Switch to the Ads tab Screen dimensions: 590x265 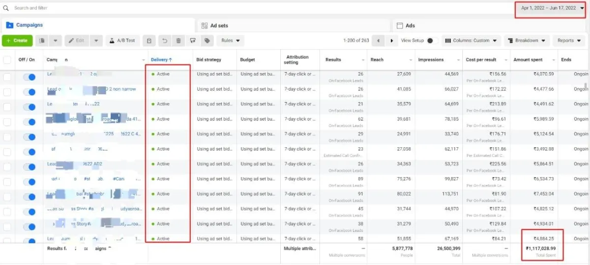click(410, 26)
